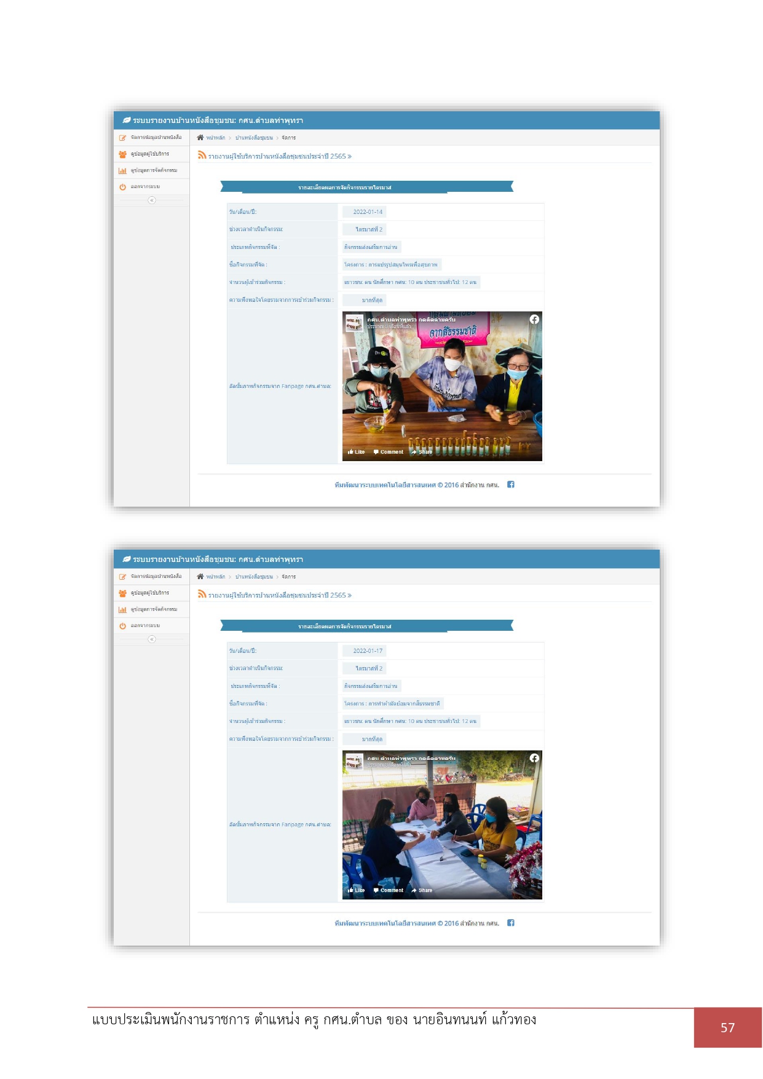Click Comment on the 2022-01-17 activity photo
The image size is (763, 1079).
tap(389, 890)
